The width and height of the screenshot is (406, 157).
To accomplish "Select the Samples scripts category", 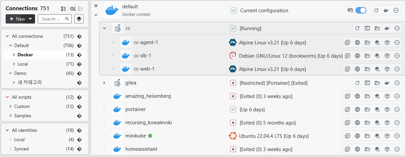I will (22, 116).
